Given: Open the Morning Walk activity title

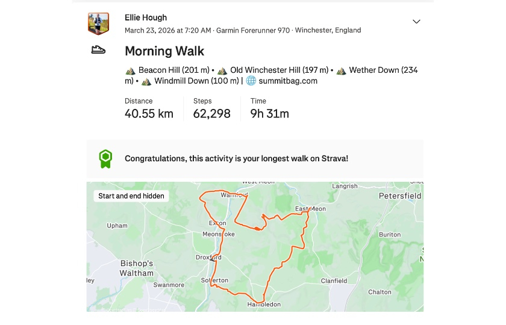Looking at the screenshot, I should click(164, 51).
